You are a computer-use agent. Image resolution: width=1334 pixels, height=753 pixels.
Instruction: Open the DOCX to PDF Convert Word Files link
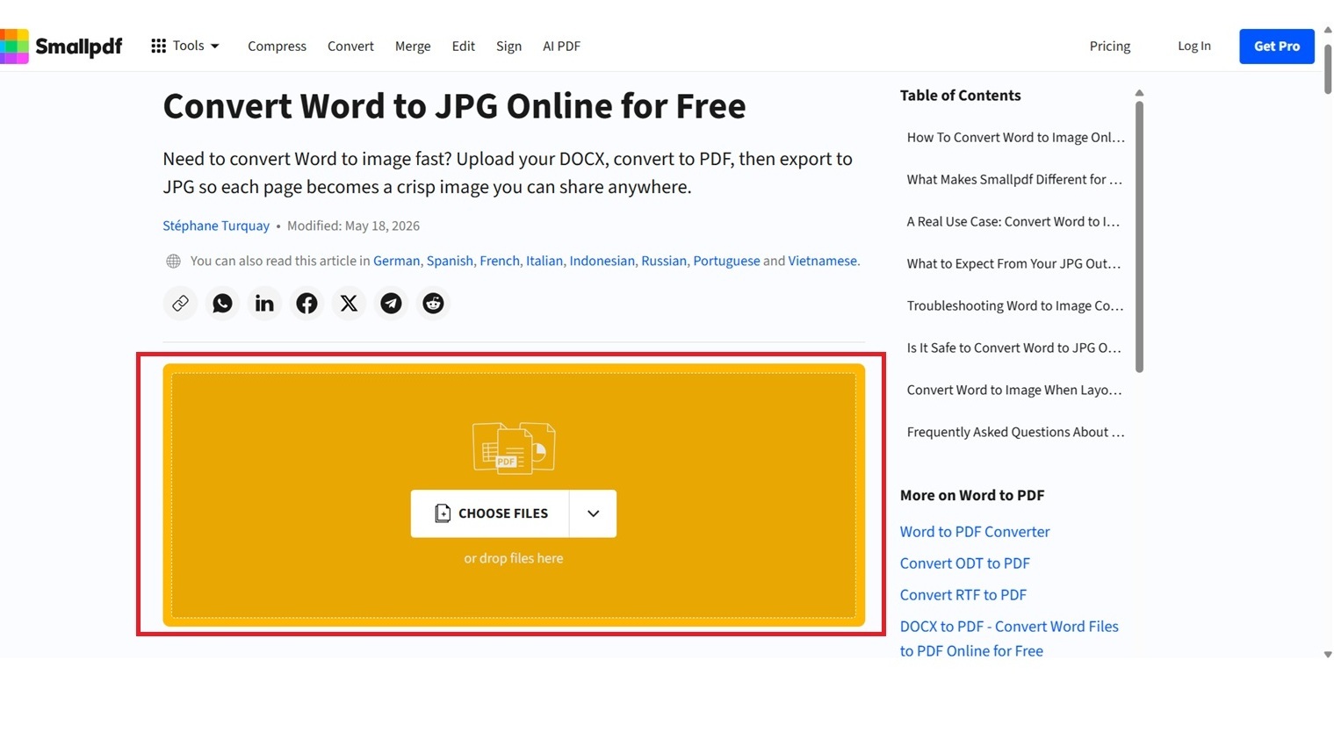[x=1009, y=639]
